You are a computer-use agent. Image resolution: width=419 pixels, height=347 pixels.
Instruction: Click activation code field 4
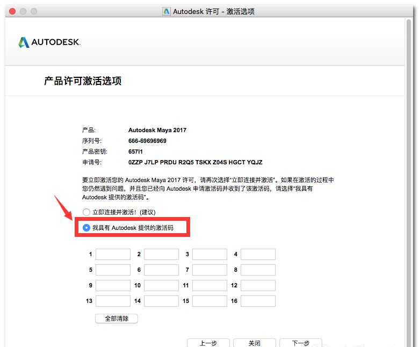click(x=258, y=254)
